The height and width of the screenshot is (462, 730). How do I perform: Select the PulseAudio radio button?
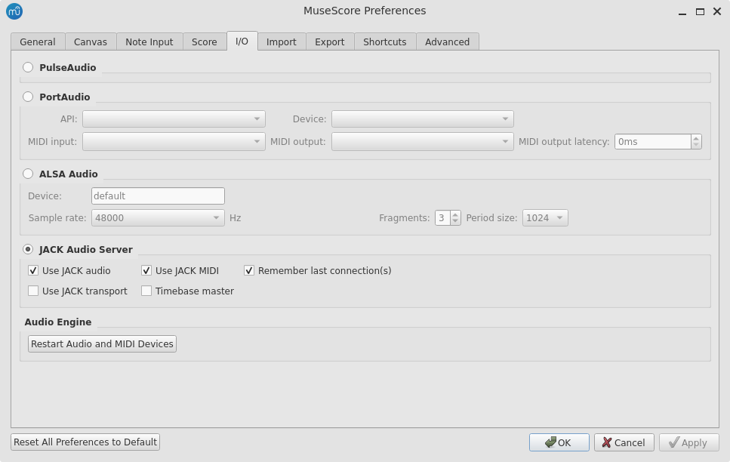[x=28, y=67]
